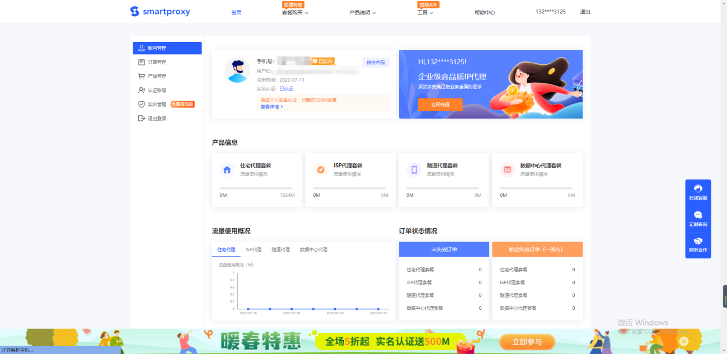Click the 产品管理 shopping cart icon
The height and width of the screenshot is (354, 727).
click(142, 76)
